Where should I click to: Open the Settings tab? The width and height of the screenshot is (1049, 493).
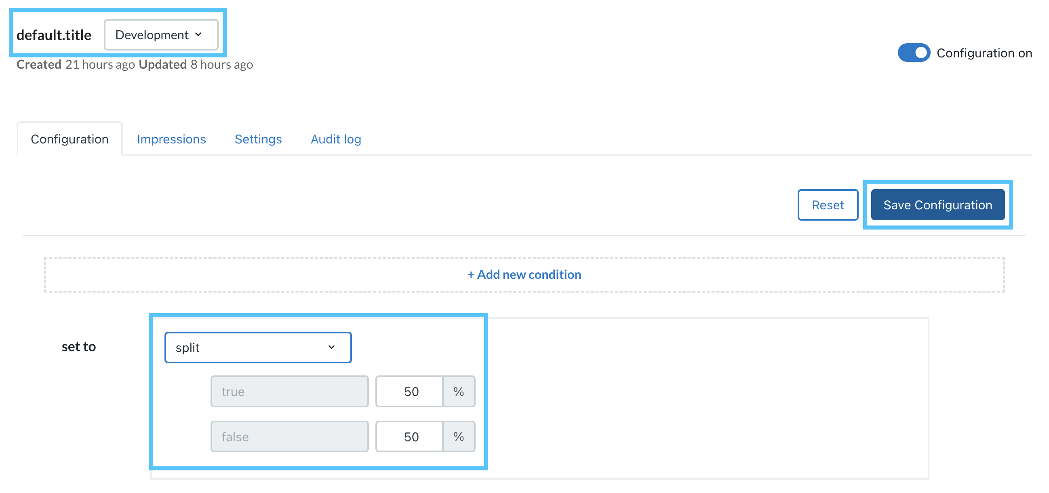click(258, 139)
